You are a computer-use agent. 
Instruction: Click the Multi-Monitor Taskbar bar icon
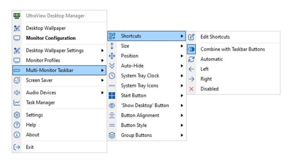coord(17,70)
